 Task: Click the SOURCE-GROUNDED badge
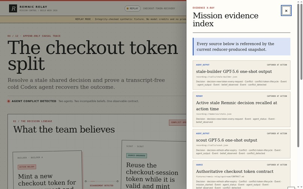(x=136, y=156)
